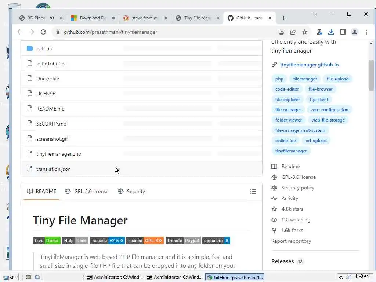376x282 pixels.
Task: Open the Chrome profile avatar
Action: coord(354,32)
